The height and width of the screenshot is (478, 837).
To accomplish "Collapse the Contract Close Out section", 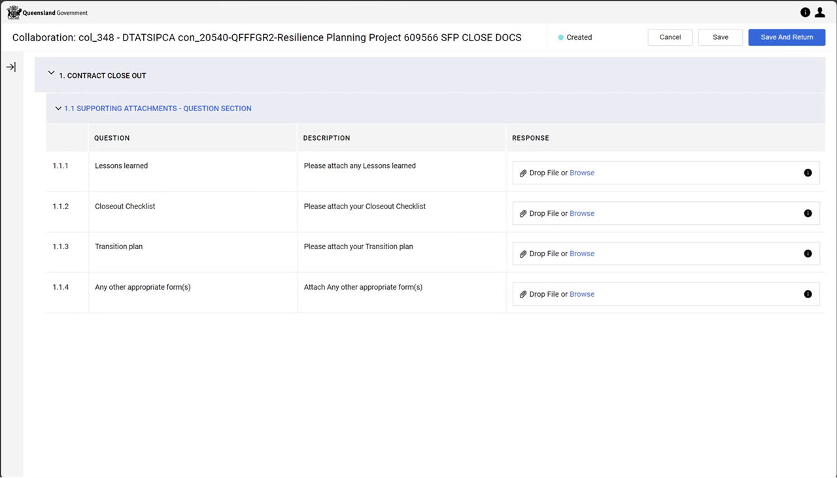I will [52, 74].
